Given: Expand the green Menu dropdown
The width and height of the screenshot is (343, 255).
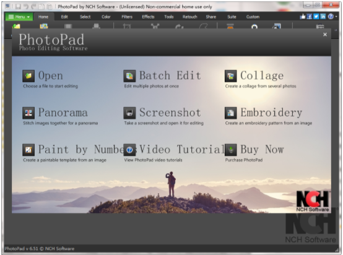Looking at the screenshot, I should 19,17.
